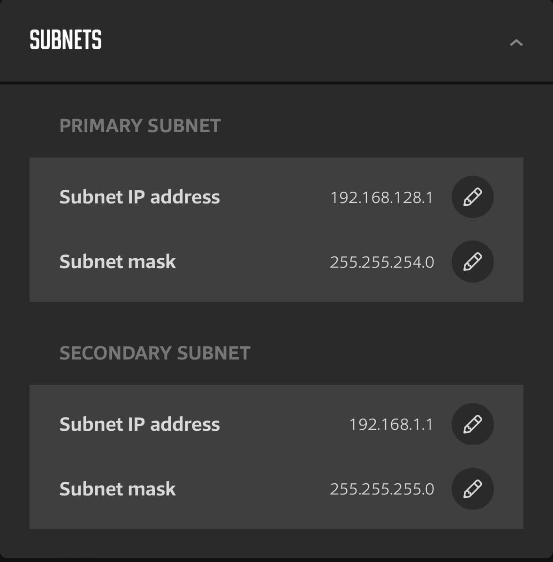Select the PRIMARY SUBNET heading

point(140,126)
